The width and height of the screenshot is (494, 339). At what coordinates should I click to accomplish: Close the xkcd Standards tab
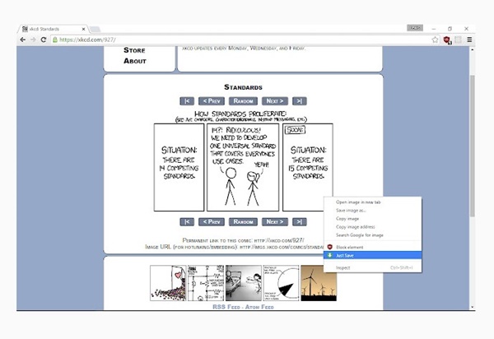[x=83, y=29]
